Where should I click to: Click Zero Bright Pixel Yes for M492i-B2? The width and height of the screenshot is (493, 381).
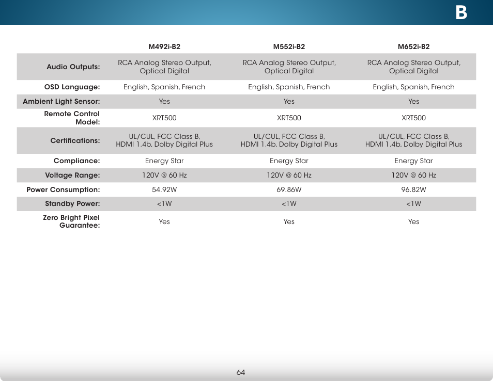point(164,222)
